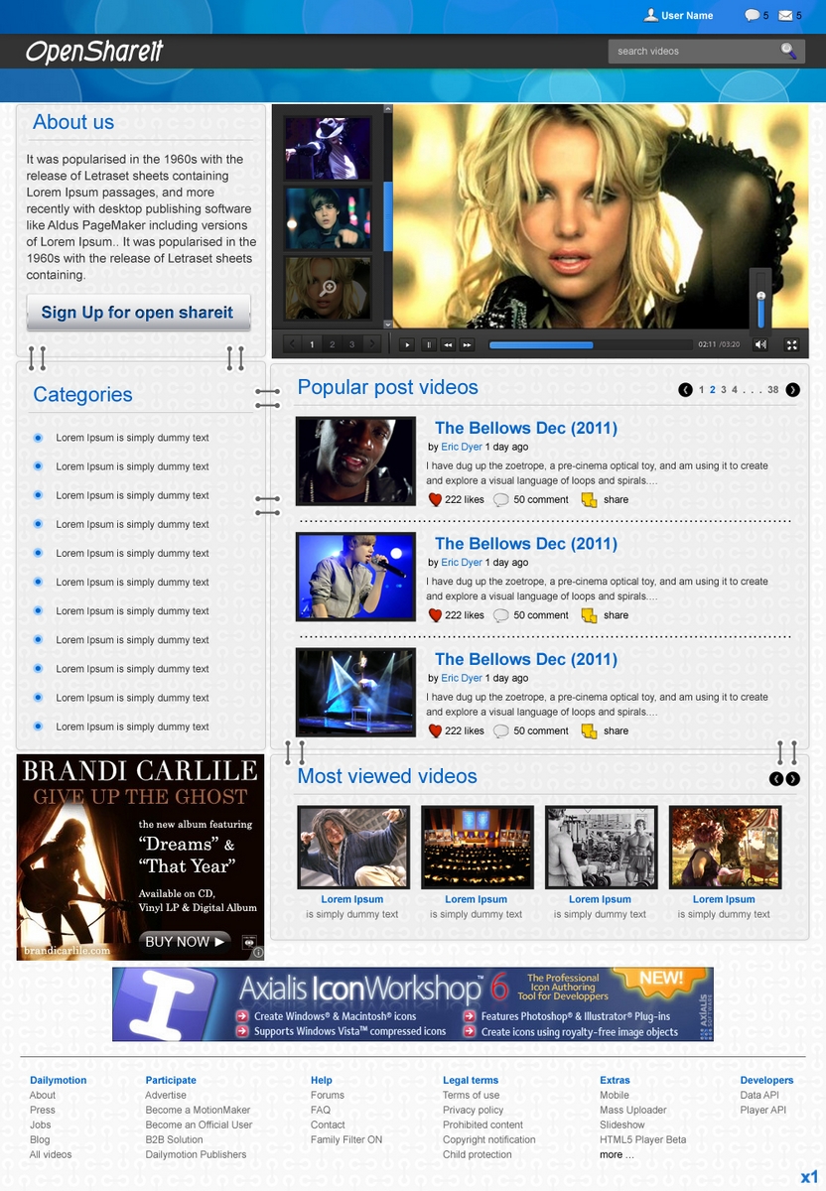This screenshot has height=1191, width=826.
Task: Pause the video
Action: tap(428, 344)
